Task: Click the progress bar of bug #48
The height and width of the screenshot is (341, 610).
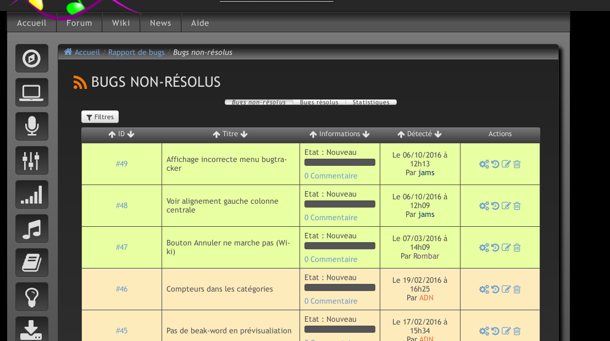Action: [x=340, y=204]
